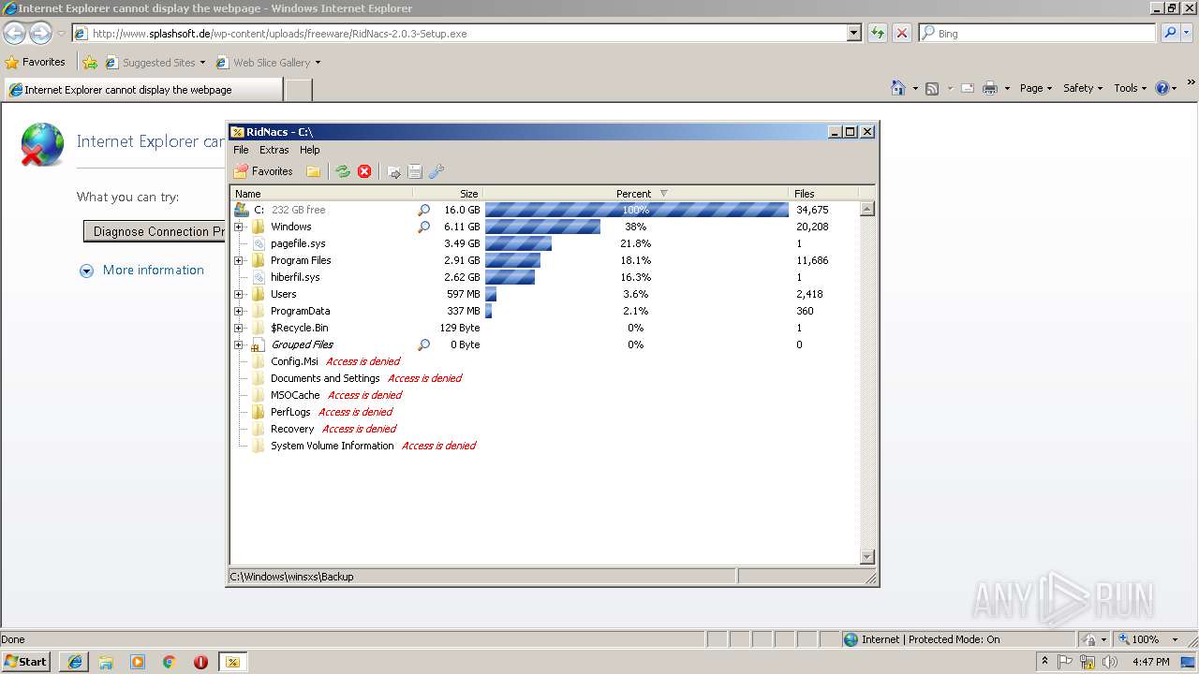
Task: Select System Volume Information folder row
Action: coord(544,446)
